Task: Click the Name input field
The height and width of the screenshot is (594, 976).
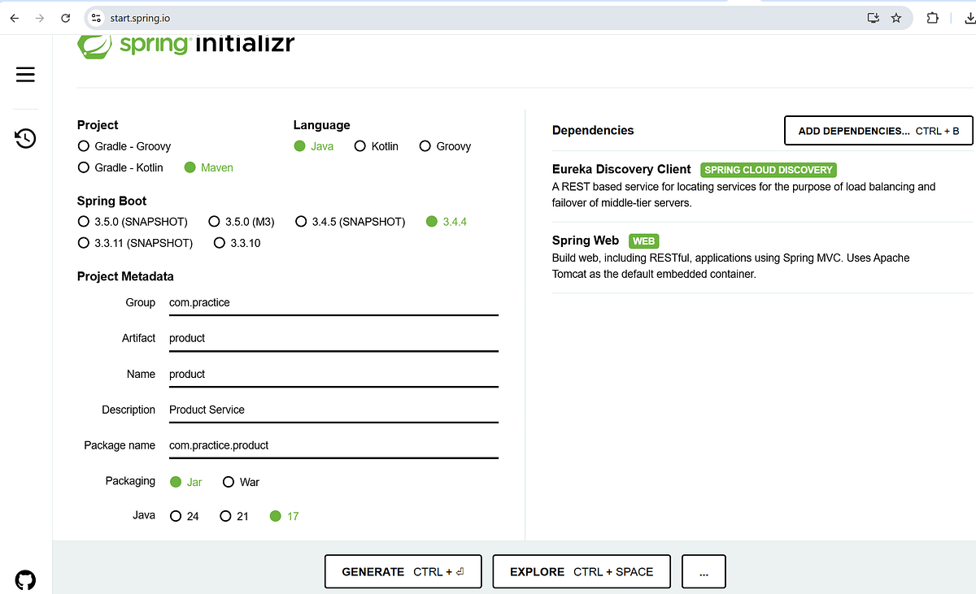Action: pyautogui.click(x=333, y=375)
